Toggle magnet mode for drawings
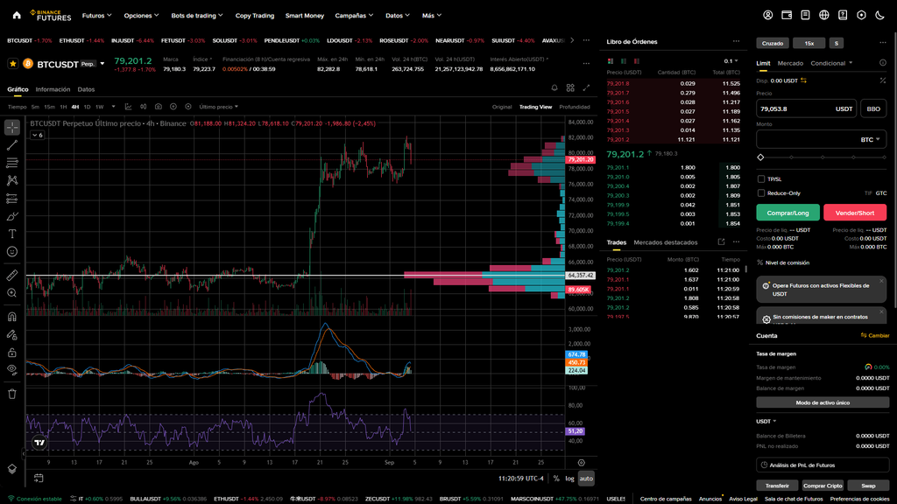Image resolution: width=897 pixels, height=504 pixels. (12, 317)
